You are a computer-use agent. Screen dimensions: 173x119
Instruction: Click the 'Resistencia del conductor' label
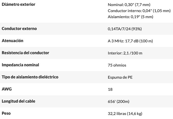coord(25,53)
